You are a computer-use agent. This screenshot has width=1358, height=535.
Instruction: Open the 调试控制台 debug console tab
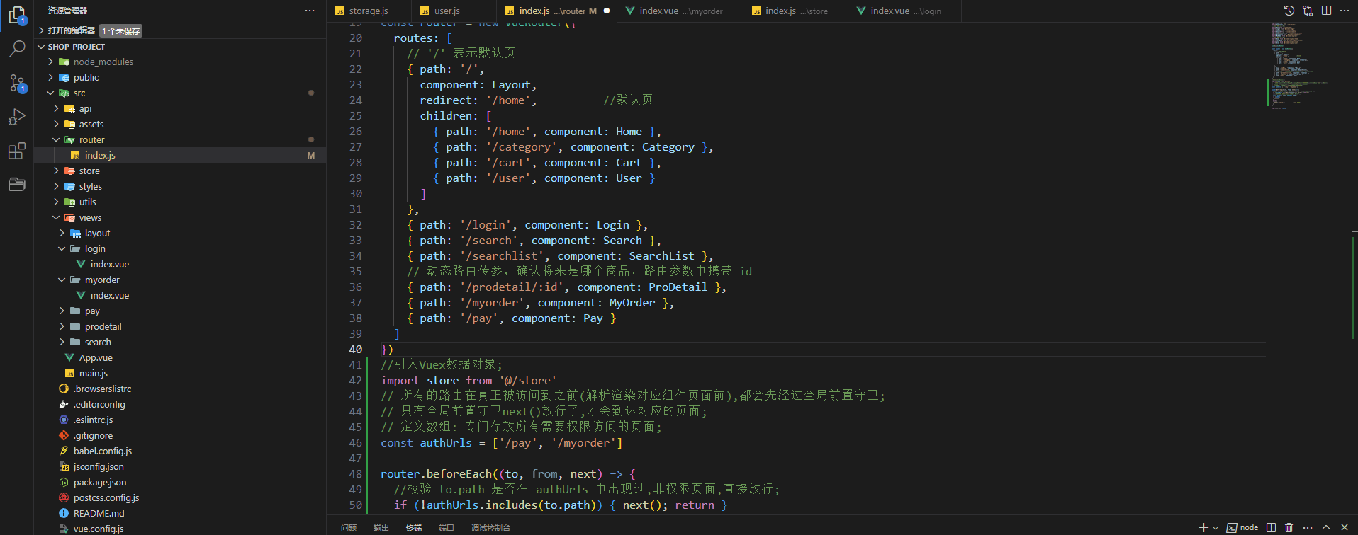pos(490,528)
